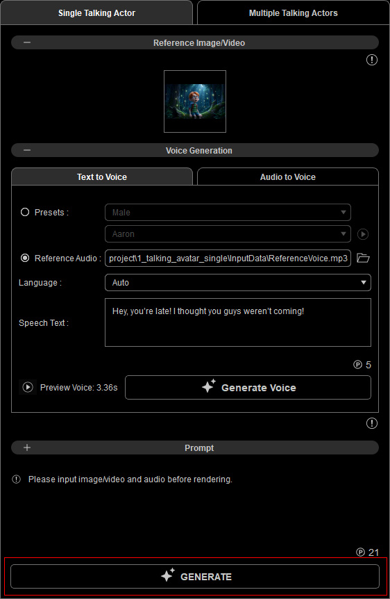The height and width of the screenshot is (599, 390).
Task: Click warning icon next to render message
Action: click(17, 479)
